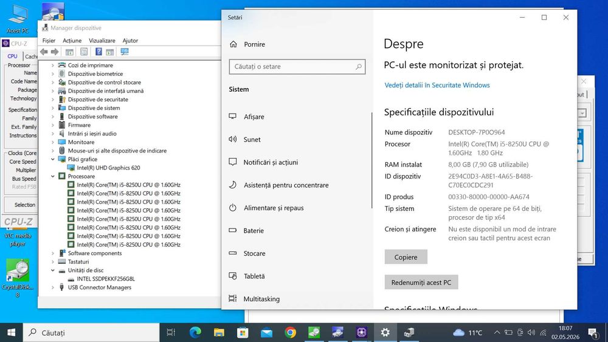Collapse Plăci grafice node

53,159
